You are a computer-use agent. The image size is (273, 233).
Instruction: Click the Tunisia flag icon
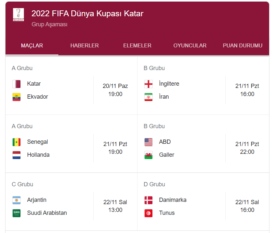tap(148, 213)
